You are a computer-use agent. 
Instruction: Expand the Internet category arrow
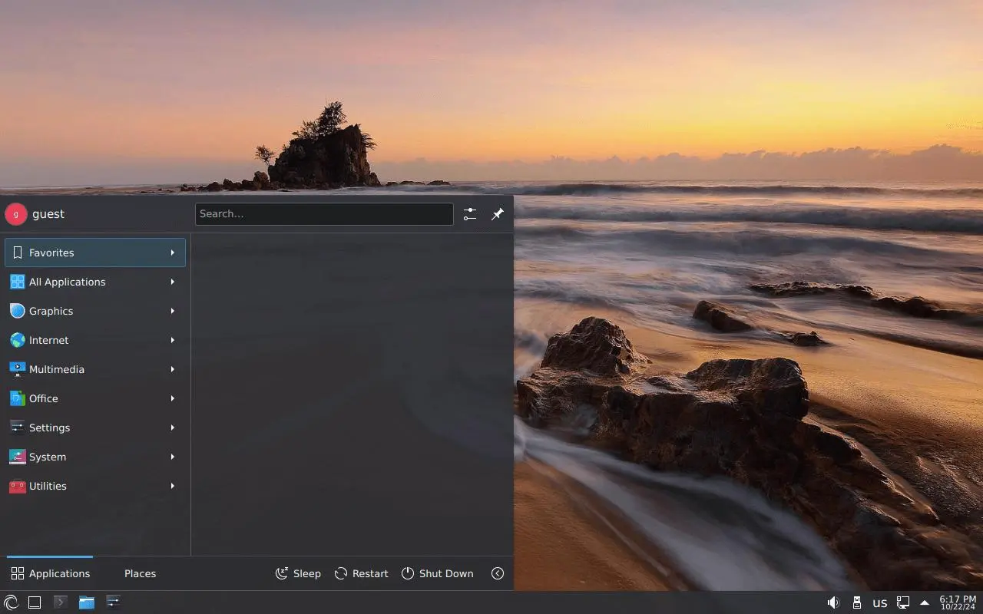pyautogui.click(x=173, y=340)
